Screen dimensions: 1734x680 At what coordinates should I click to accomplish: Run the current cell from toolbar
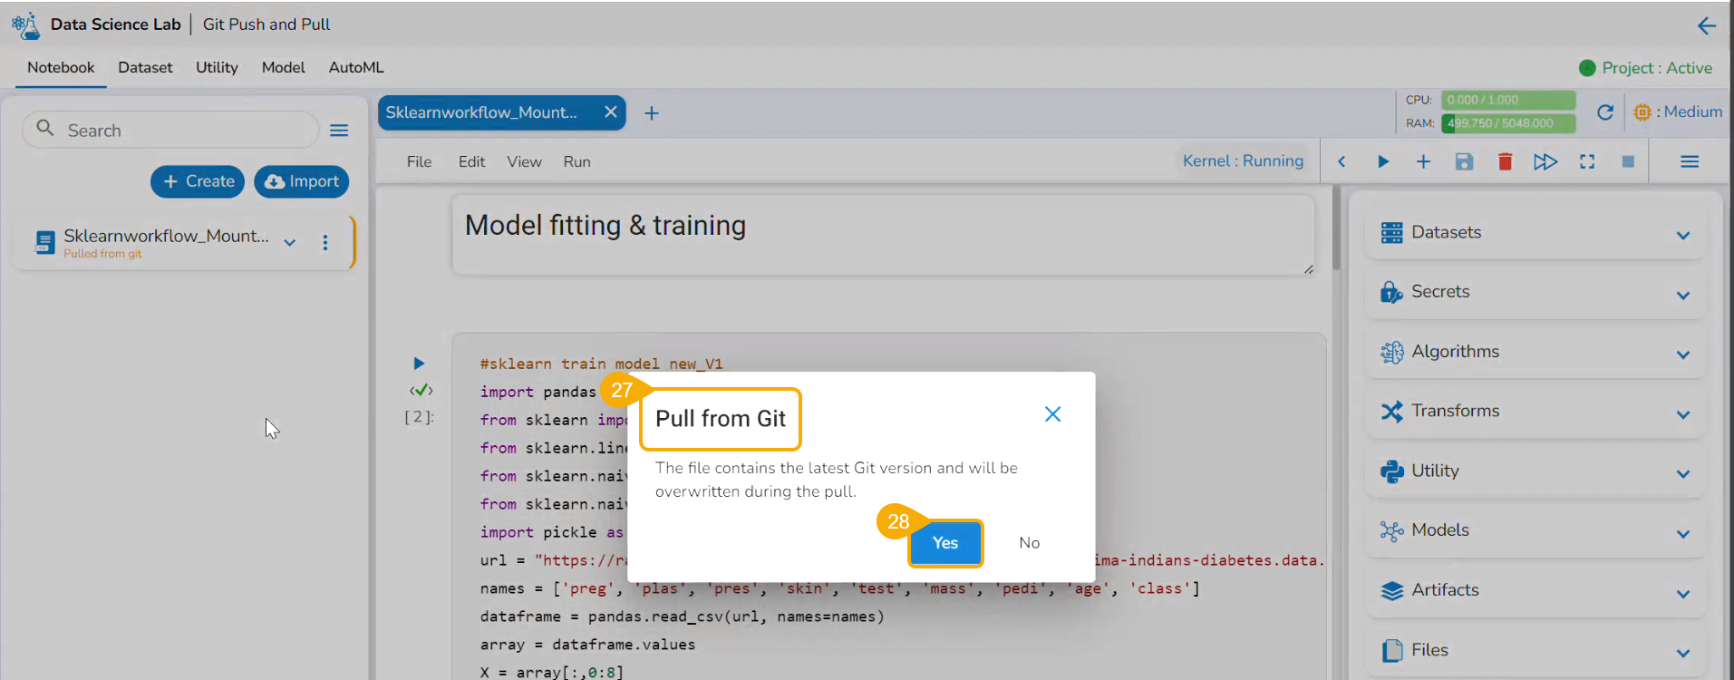point(1383,162)
